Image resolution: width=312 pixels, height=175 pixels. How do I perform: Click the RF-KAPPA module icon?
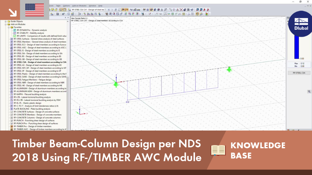[x=12, y=94]
